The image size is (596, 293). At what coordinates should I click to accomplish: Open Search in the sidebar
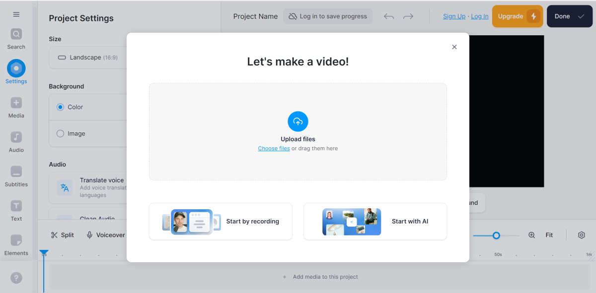[16, 39]
